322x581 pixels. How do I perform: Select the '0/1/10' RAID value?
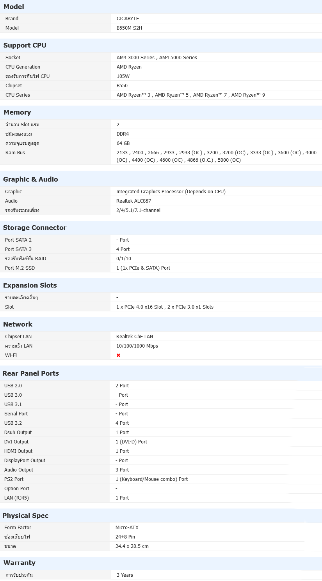click(x=124, y=259)
